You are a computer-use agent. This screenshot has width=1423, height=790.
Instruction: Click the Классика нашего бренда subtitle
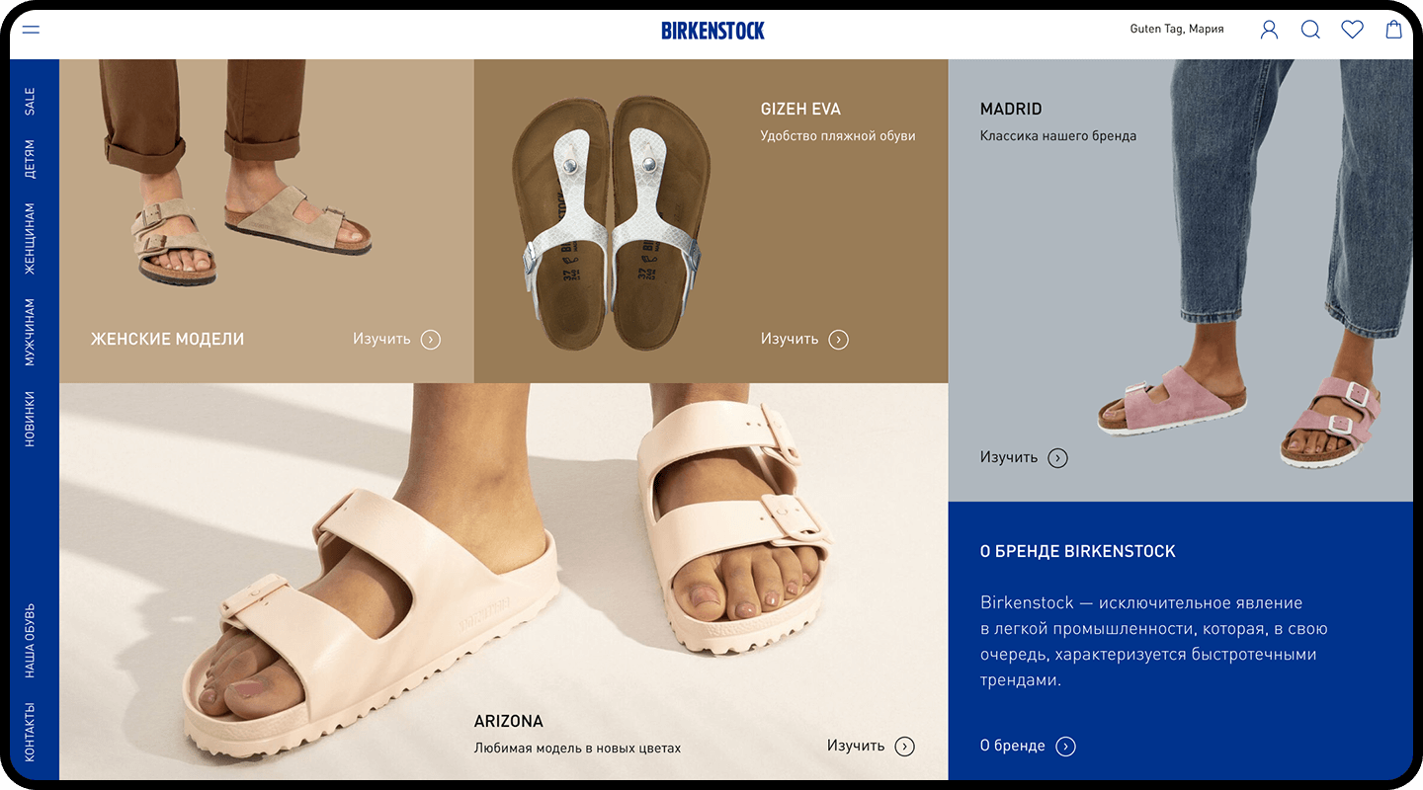click(1058, 136)
